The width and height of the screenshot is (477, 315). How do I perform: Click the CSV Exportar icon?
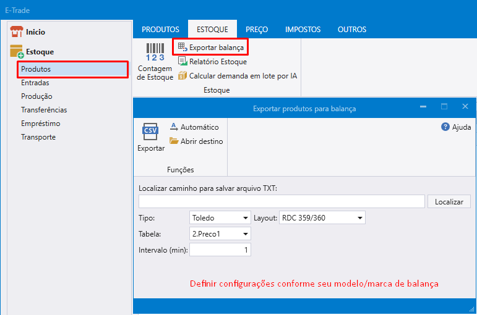[151, 131]
